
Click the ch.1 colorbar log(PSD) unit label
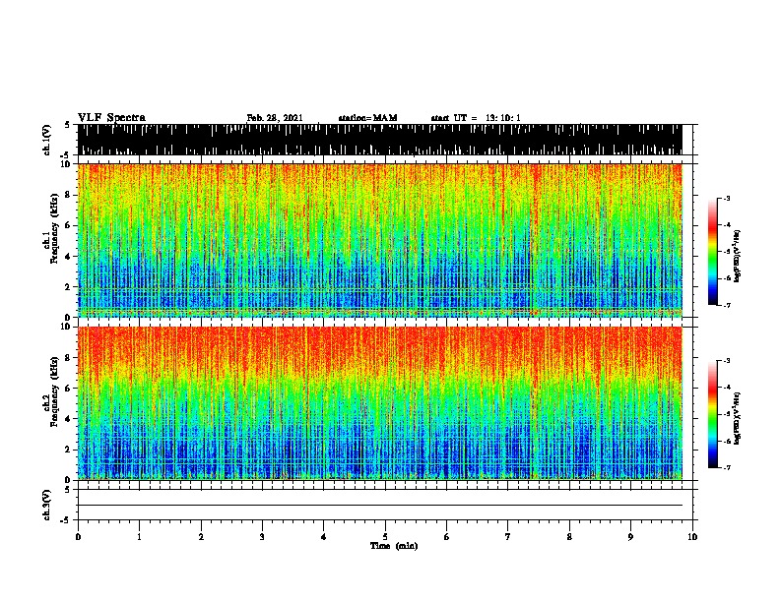[x=737, y=256]
